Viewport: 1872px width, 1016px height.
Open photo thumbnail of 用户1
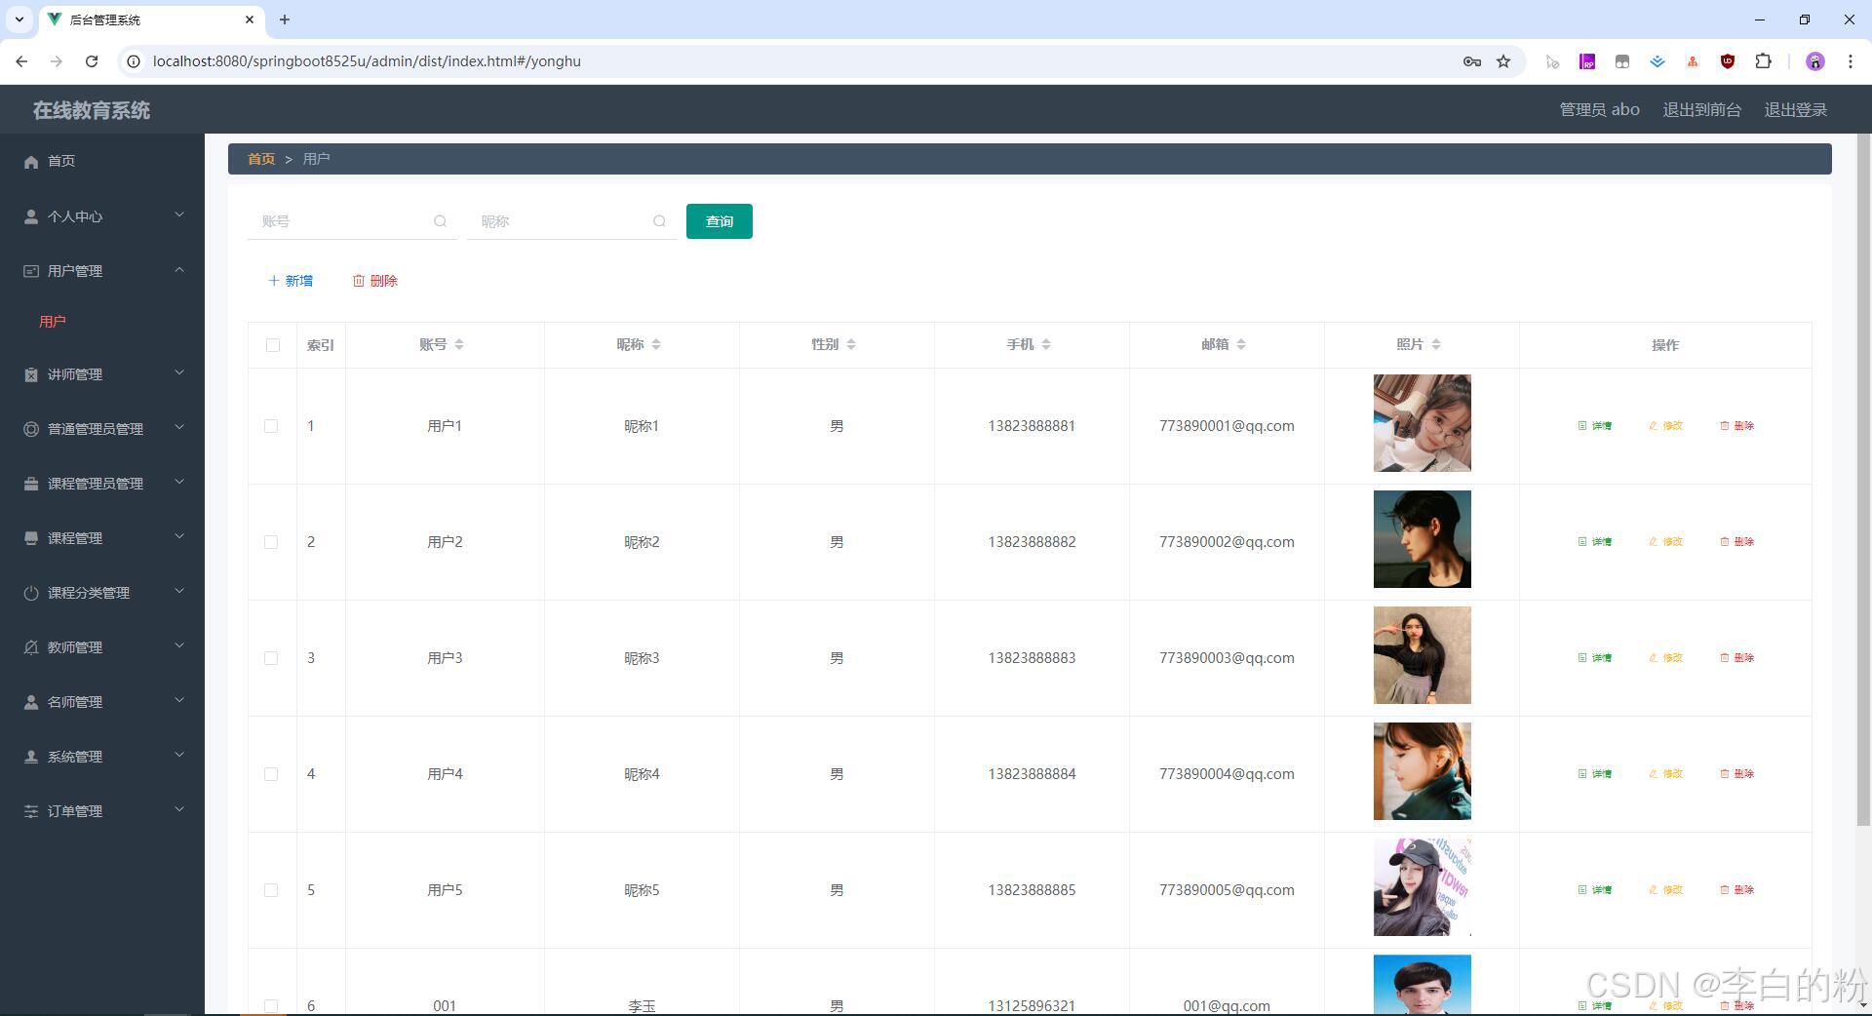[1423, 423]
